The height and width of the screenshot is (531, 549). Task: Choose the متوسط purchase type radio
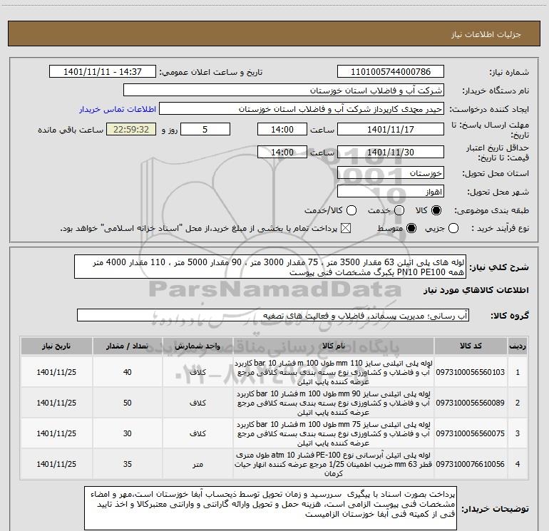coord(411,229)
